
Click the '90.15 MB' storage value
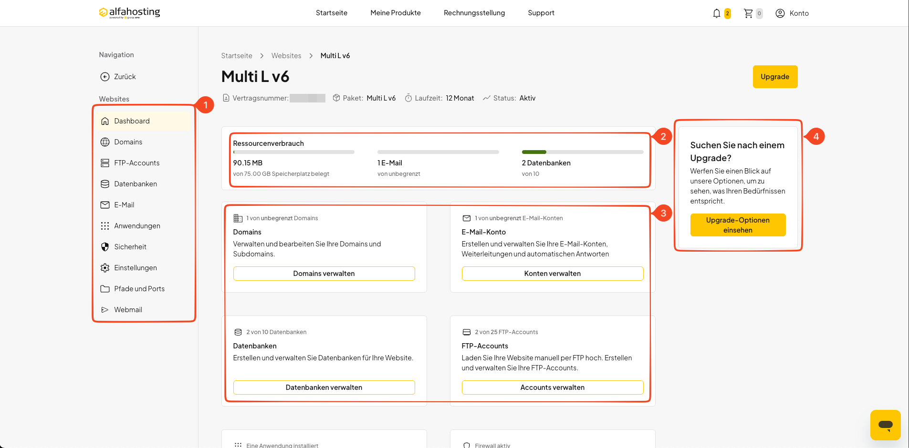(248, 163)
